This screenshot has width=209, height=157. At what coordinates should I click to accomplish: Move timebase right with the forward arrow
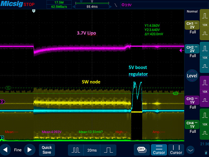click(x=29, y=150)
